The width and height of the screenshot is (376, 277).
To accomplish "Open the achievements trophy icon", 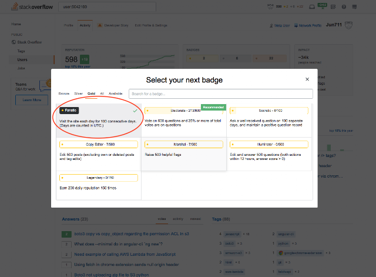I will click(323, 6).
